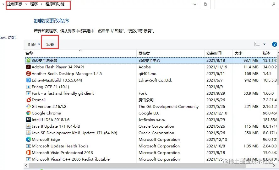This screenshot has height=170, width=279.
Task: Expand the view options dropdown arrow
Action: 265,44
